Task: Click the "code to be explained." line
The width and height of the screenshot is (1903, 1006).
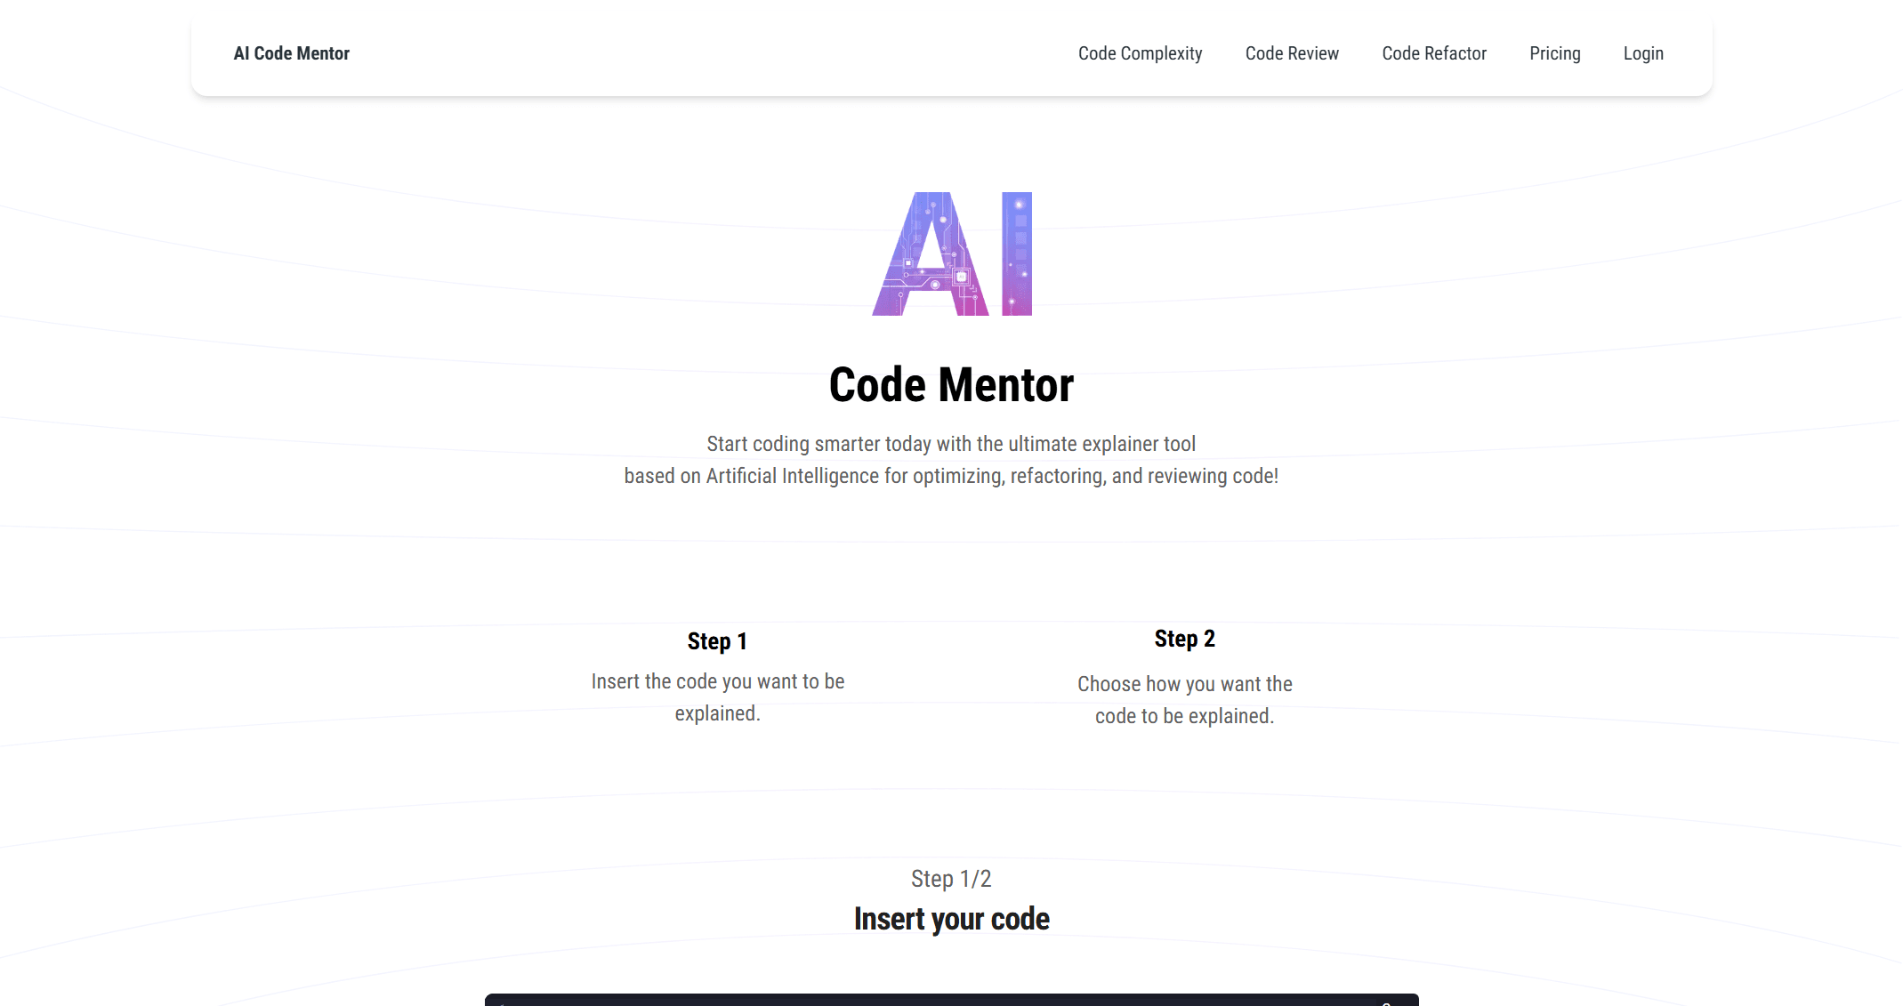Action: (x=1184, y=716)
